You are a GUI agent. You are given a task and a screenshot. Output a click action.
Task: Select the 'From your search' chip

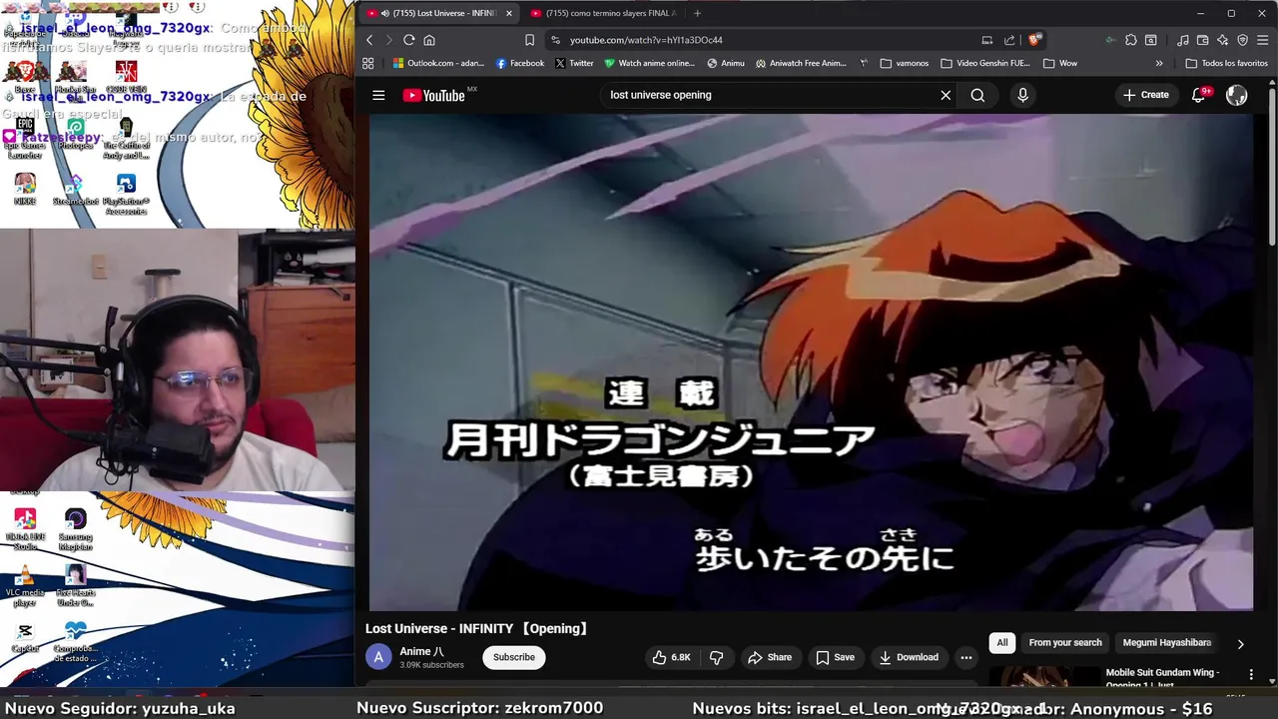[1065, 643]
